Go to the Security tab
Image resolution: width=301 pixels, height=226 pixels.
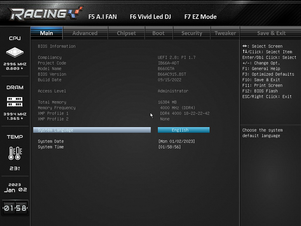192,33
